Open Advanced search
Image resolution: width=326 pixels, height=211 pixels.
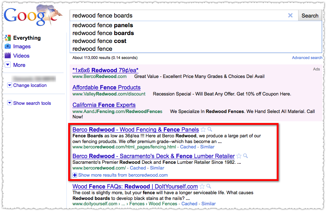(x=307, y=58)
